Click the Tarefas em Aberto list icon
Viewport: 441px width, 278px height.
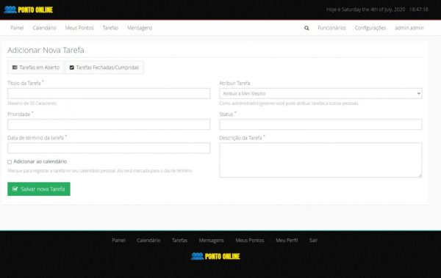pos(15,67)
